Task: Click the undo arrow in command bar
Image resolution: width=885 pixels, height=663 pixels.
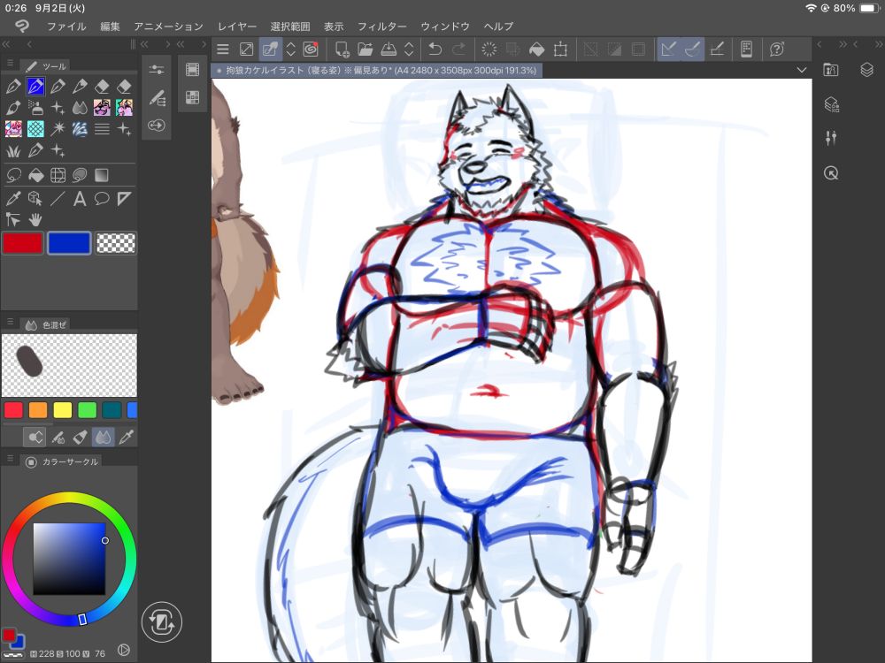Action: (435, 49)
